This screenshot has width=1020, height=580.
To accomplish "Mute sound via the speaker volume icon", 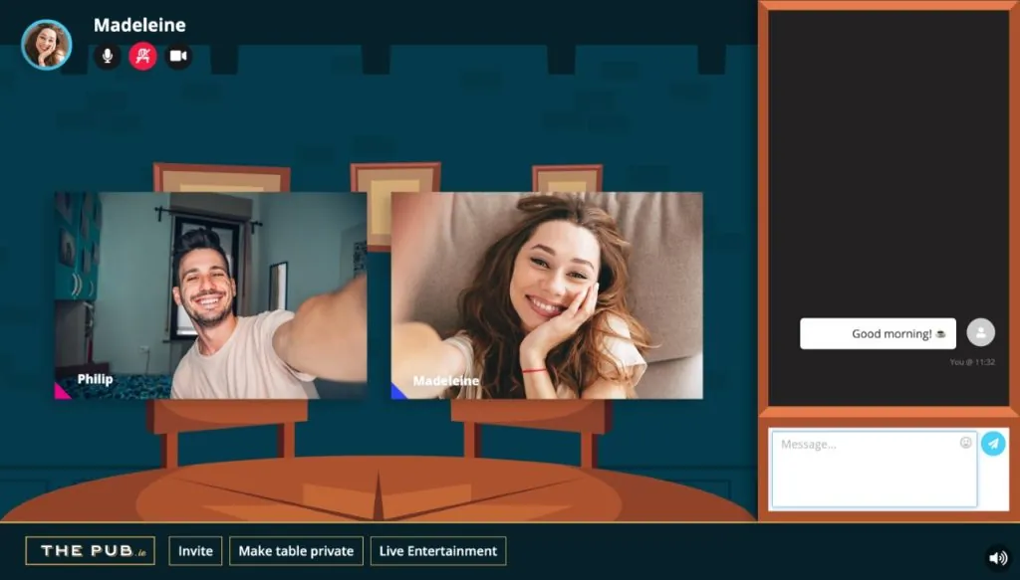I will pos(998,558).
